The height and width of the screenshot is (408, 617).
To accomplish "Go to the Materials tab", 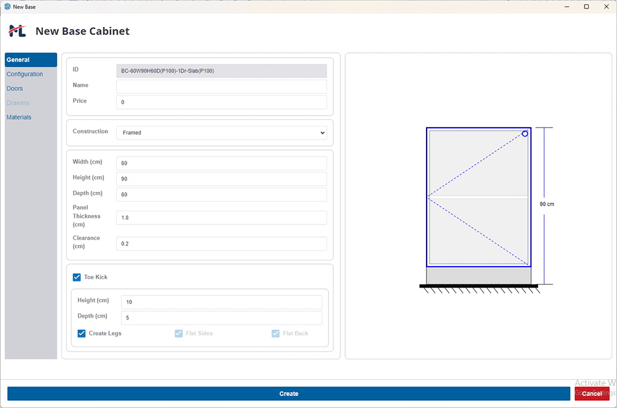I will tap(19, 117).
